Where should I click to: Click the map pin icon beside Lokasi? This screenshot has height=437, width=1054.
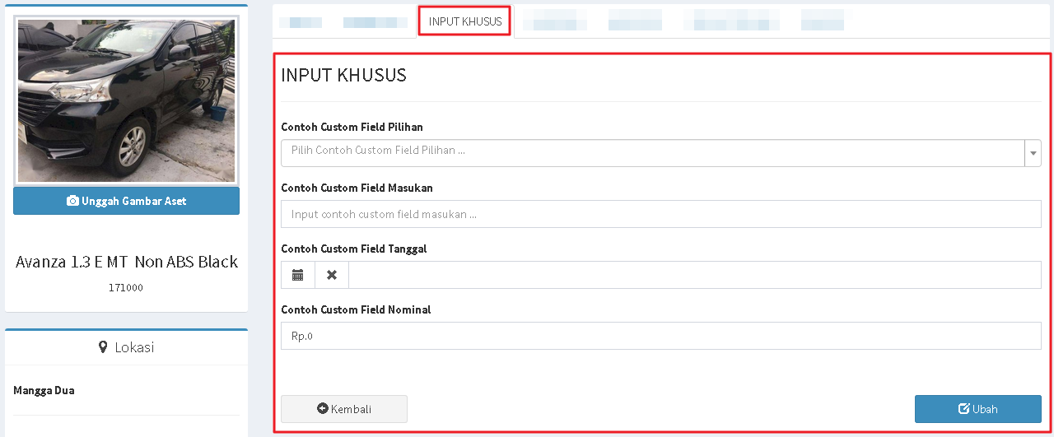click(x=103, y=347)
